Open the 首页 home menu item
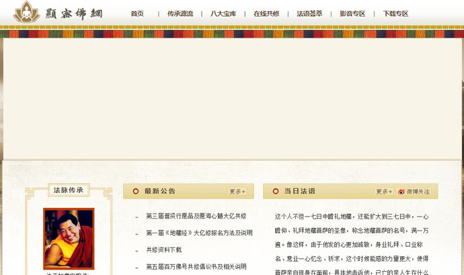464x275 pixels. (x=137, y=13)
